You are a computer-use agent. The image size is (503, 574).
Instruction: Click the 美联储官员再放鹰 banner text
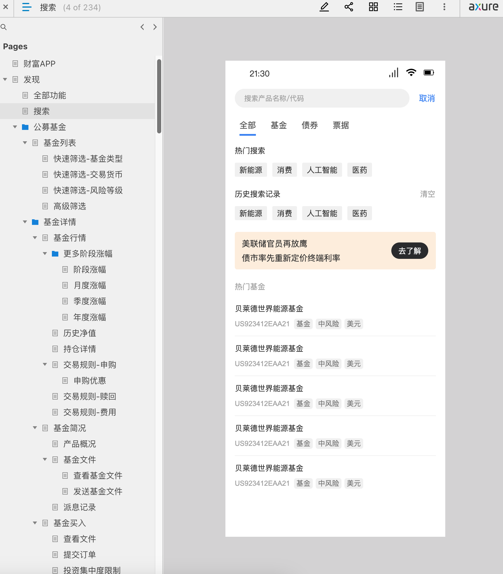(275, 244)
